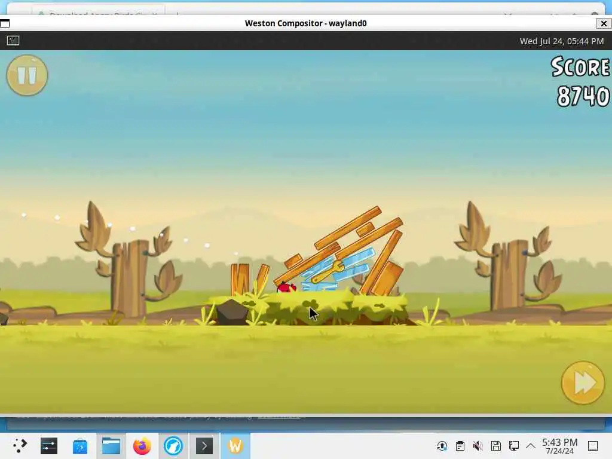Expand the hidden system tray icons arrow
Screen dimensions: 612x459
(531, 446)
